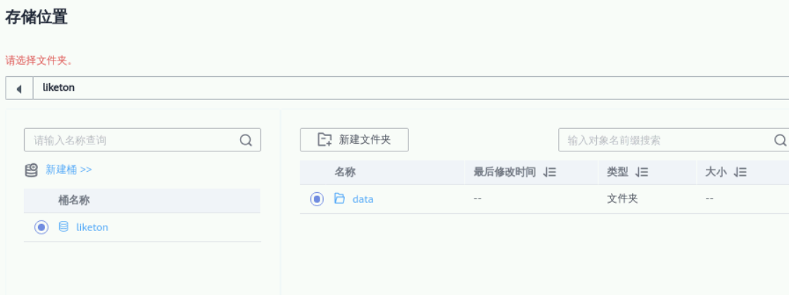The width and height of the screenshot is (789, 295).
Task: Select the liketon bucket radio button
Action: [x=42, y=227]
